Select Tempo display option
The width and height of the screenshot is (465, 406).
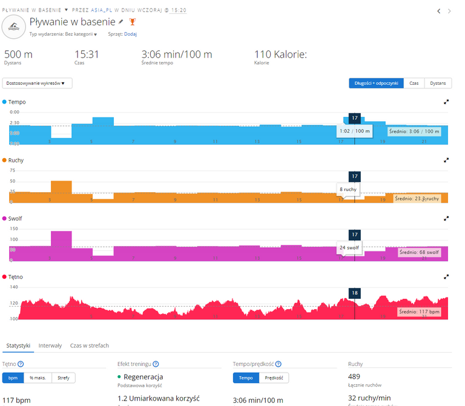pos(246,378)
